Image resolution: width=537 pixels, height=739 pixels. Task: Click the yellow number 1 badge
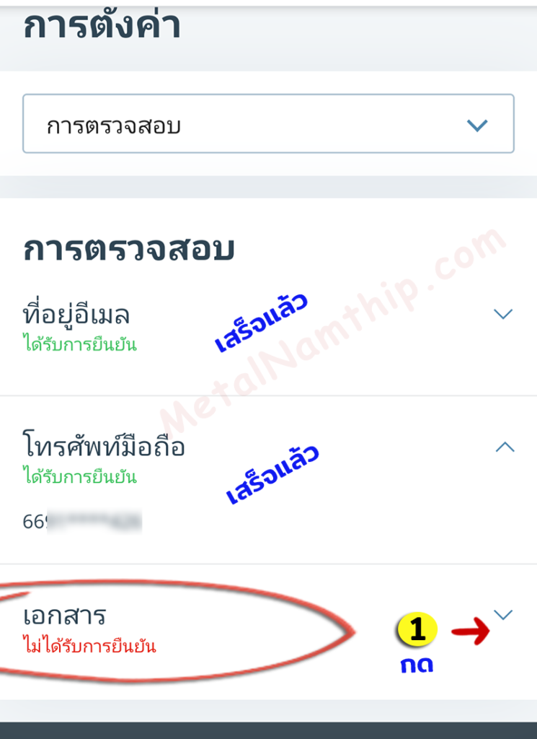(x=417, y=629)
